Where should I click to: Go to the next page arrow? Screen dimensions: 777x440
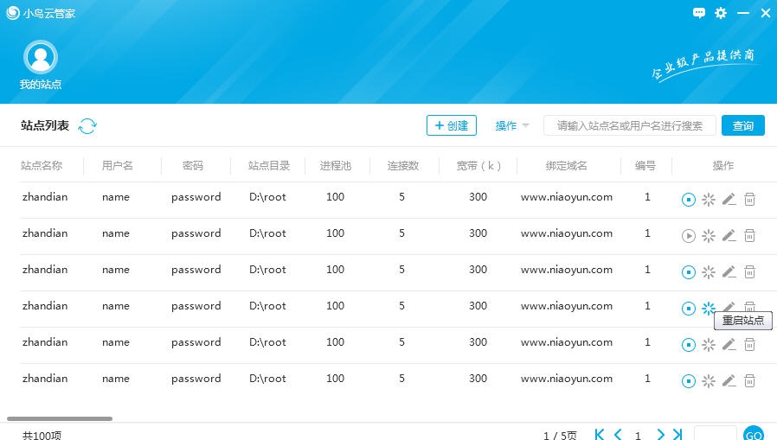pos(660,435)
